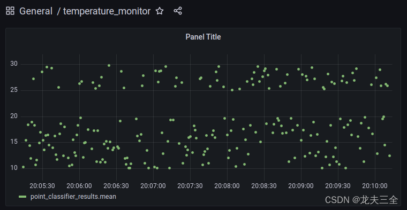This screenshot has height=210, width=407.
Task: Click the 20:08:00 time axis label
Action: 227,185
